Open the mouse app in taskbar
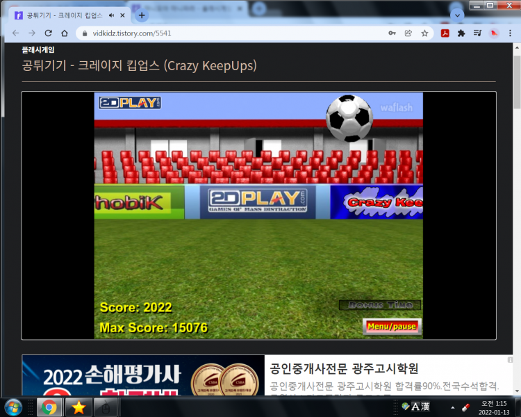This screenshot has width=521, height=417. (x=106, y=407)
